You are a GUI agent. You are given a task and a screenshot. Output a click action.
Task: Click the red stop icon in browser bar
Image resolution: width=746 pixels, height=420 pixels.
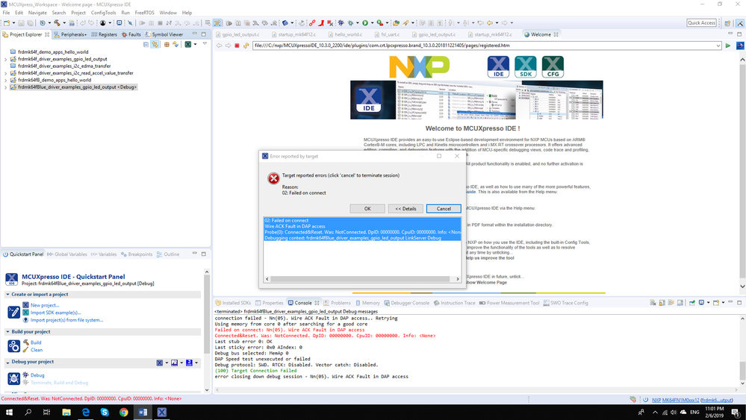pos(237,46)
